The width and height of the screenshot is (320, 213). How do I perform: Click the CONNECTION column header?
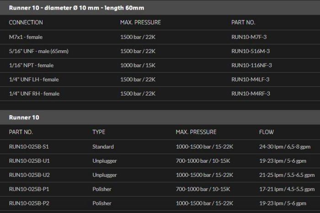pos(26,22)
